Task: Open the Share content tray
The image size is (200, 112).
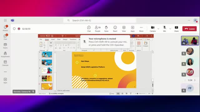Action: click(x=176, y=29)
